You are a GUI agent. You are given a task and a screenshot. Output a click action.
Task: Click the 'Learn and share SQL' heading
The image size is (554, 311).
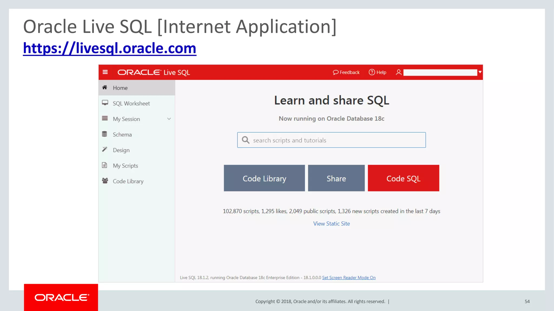[332, 100]
